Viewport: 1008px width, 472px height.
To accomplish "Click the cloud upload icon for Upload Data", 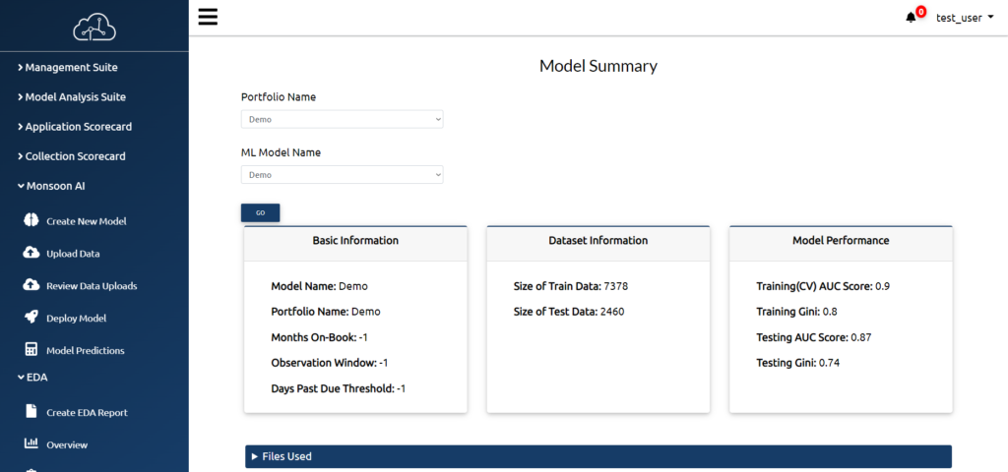I will 31,253.
